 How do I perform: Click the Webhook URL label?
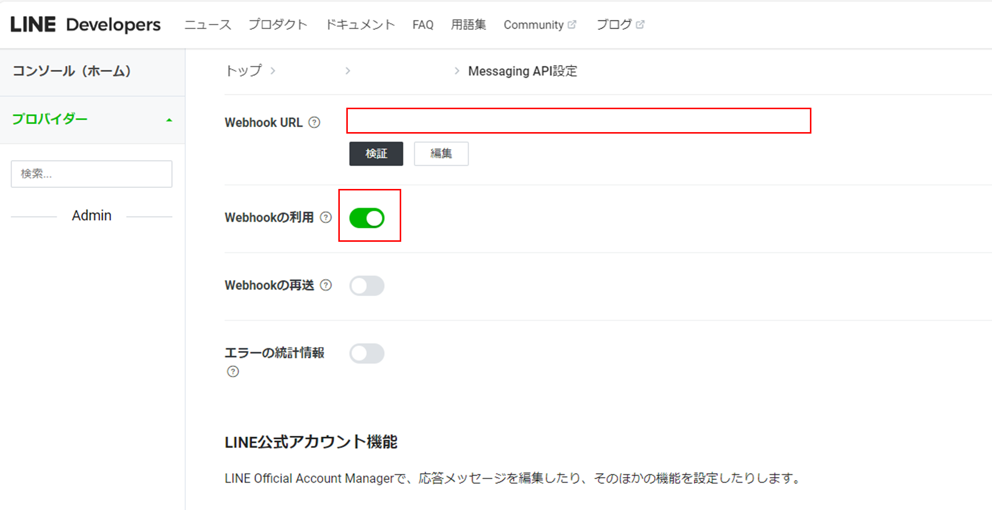(263, 122)
